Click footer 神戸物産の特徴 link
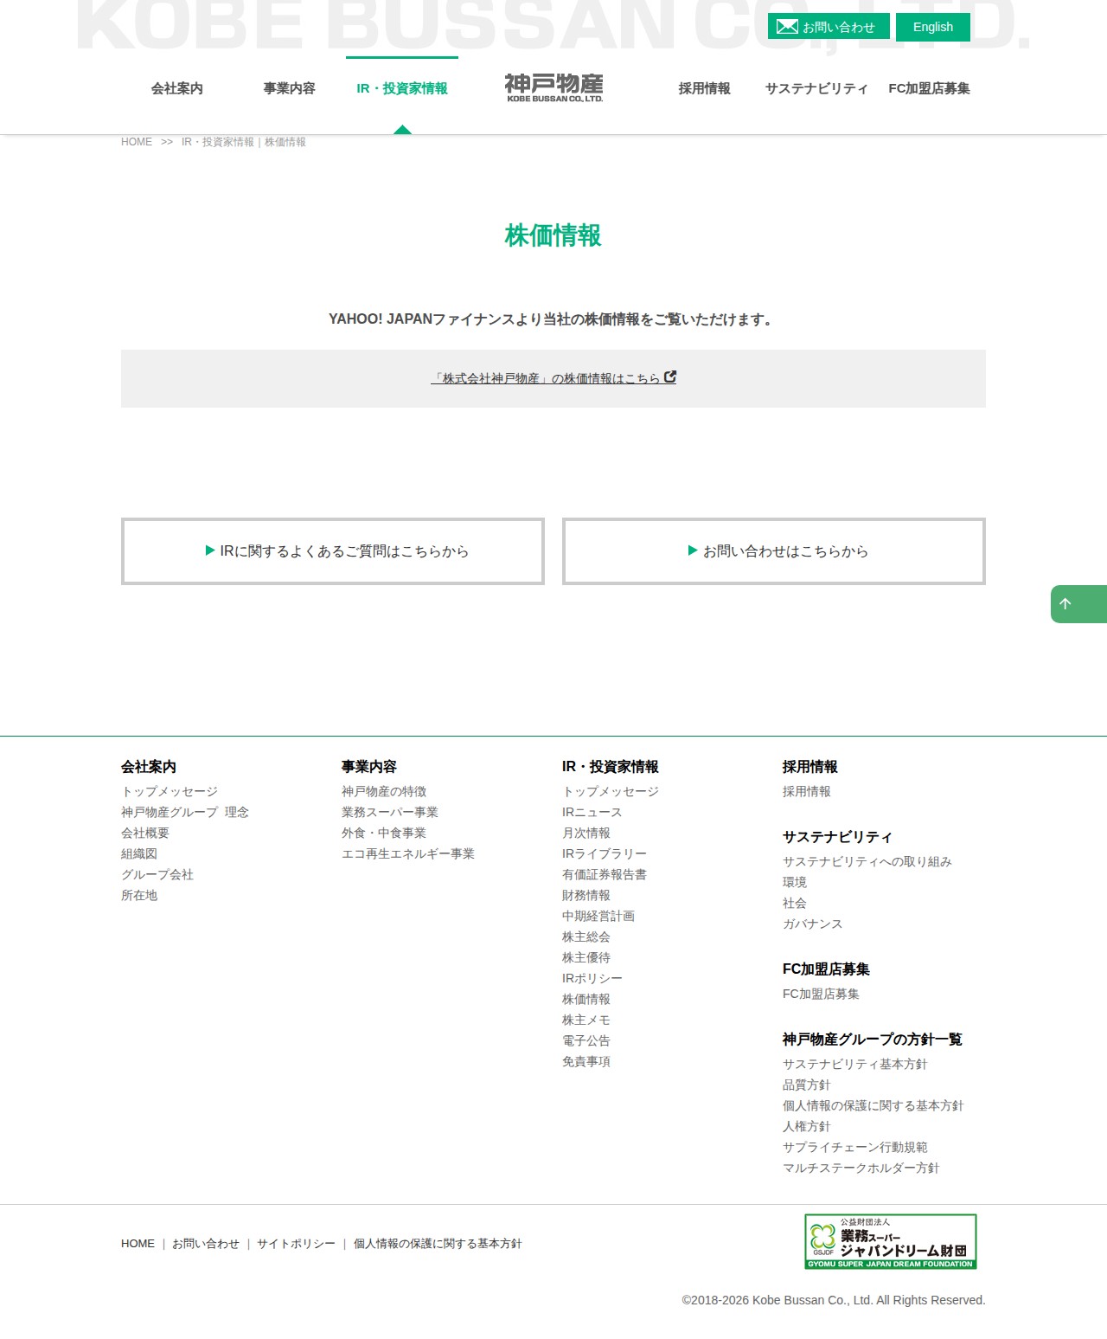The image size is (1107, 1339). coord(384,791)
